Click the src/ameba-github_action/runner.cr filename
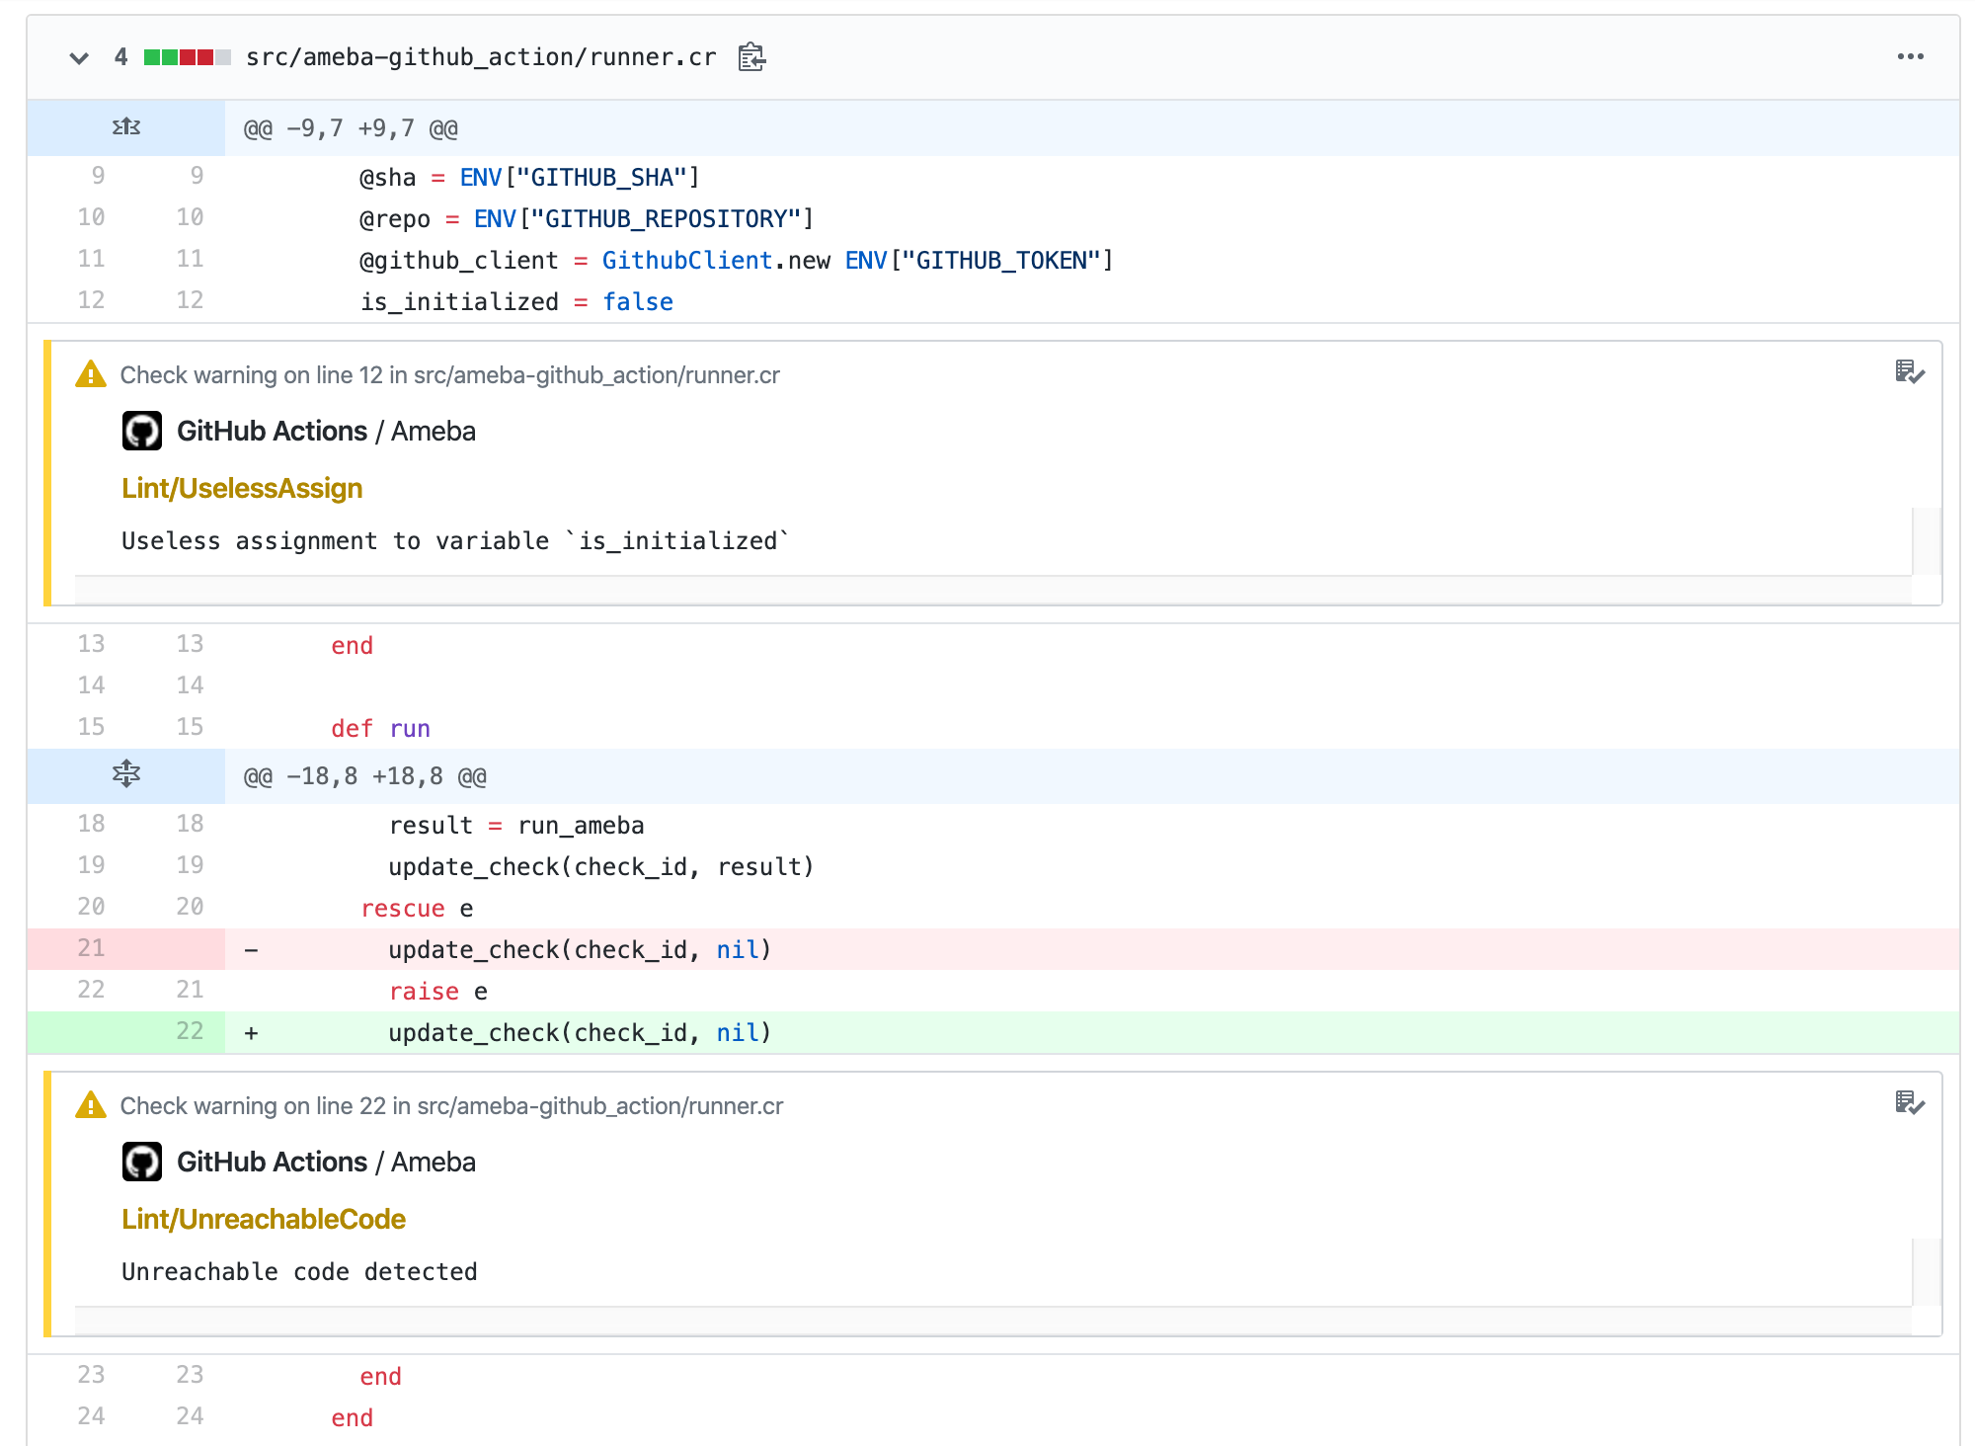1975x1446 pixels. pos(481,57)
